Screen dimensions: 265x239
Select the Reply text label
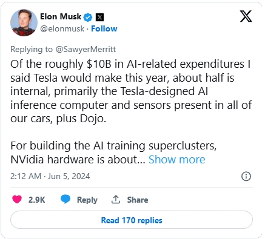point(87,200)
